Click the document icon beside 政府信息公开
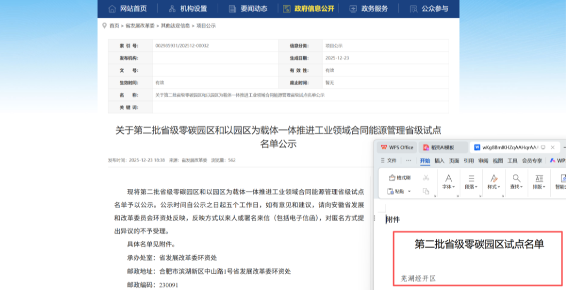The image size is (570, 290). (287, 9)
